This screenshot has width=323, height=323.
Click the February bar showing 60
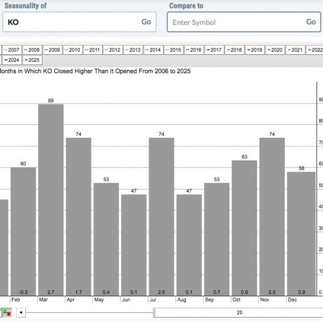pyautogui.click(x=23, y=231)
